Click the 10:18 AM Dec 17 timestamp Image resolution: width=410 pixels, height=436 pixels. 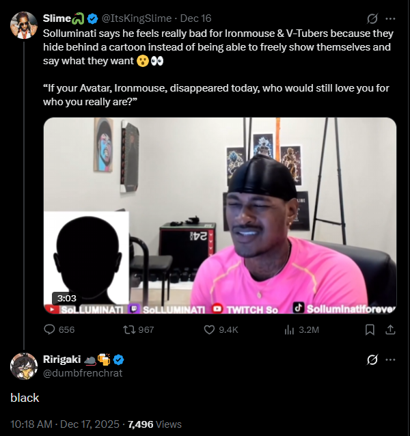click(65, 424)
